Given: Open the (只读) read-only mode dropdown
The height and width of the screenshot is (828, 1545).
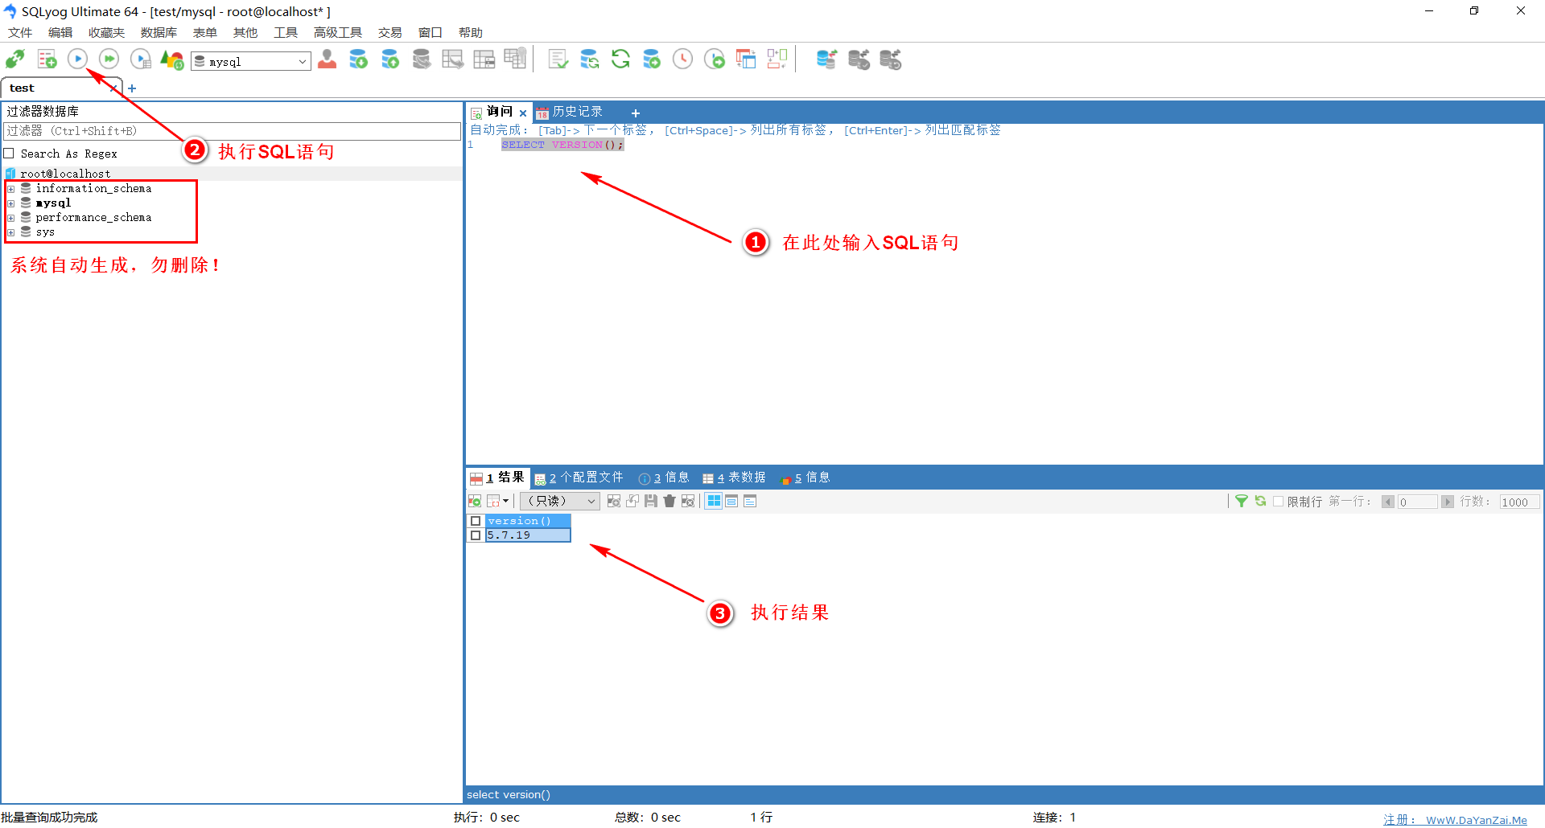Looking at the screenshot, I should point(560,501).
